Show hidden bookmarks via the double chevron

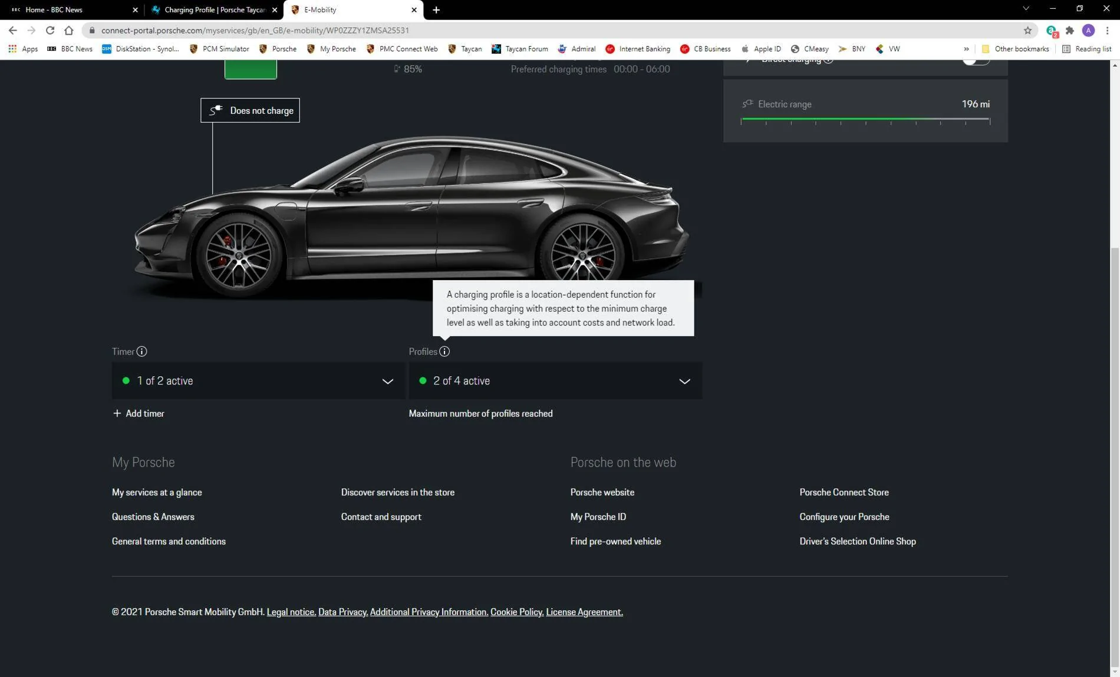tap(966, 49)
